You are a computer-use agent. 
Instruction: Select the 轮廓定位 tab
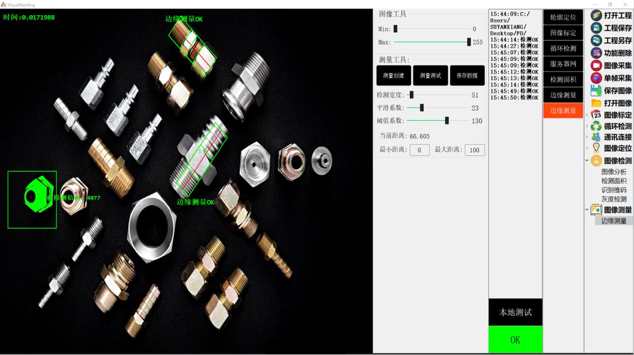(x=563, y=18)
